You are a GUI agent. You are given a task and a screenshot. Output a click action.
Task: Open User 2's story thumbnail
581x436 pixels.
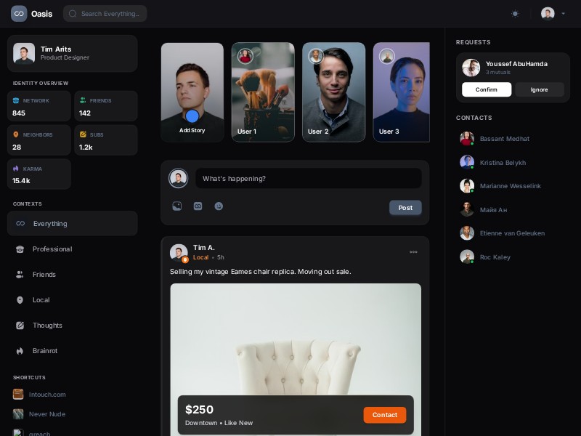click(x=333, y=92)
